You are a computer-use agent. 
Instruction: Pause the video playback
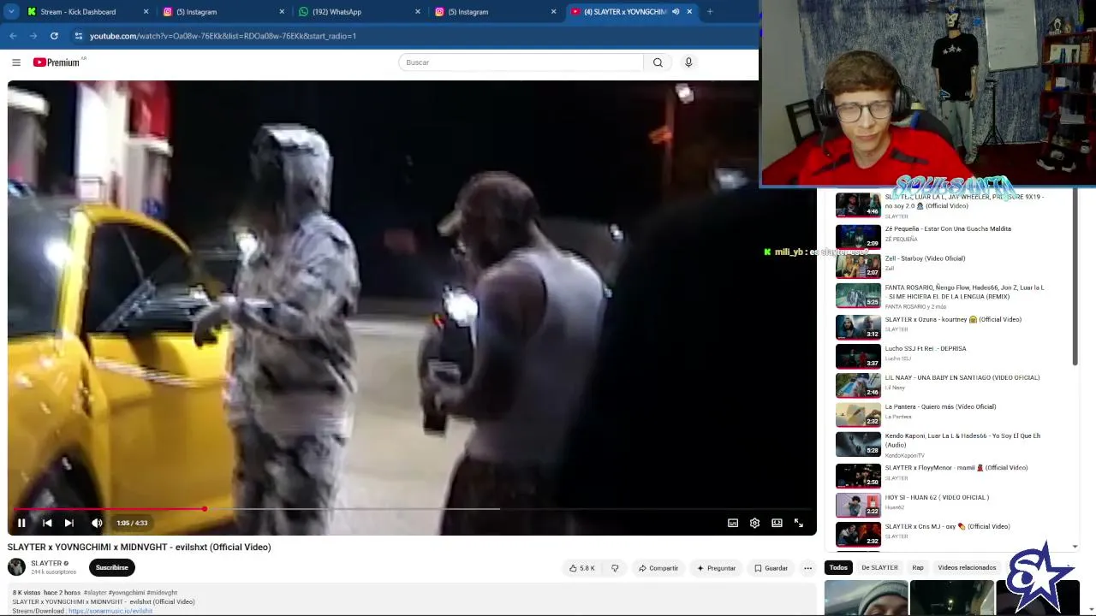(x=21, y=523)
